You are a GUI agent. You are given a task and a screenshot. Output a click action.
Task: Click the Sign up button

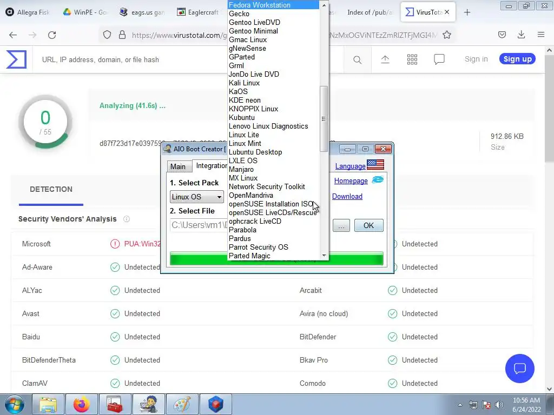tap(517, 59)
